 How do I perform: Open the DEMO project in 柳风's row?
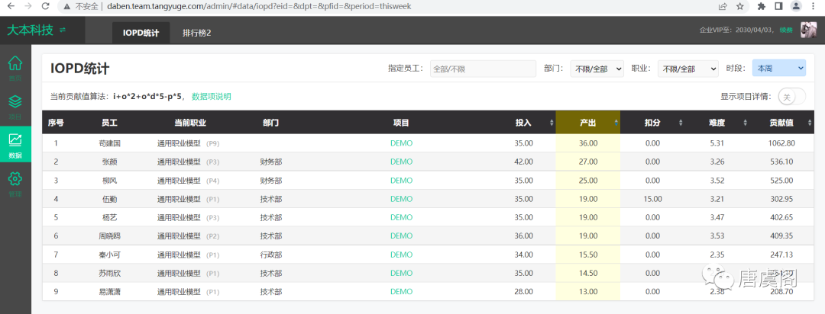pos(402,180)
